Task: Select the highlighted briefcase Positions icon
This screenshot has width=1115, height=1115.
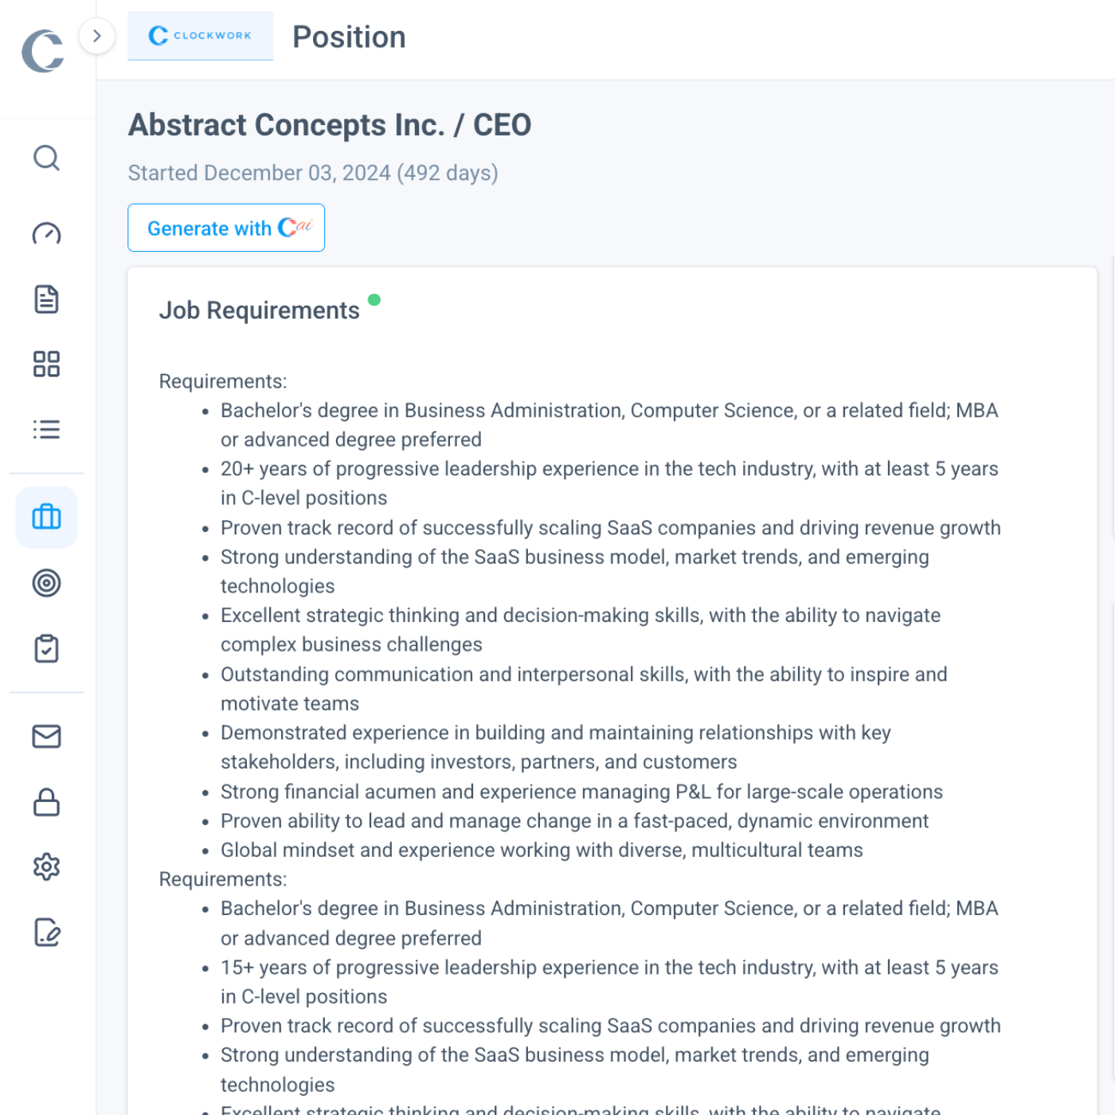Action: 46,518
